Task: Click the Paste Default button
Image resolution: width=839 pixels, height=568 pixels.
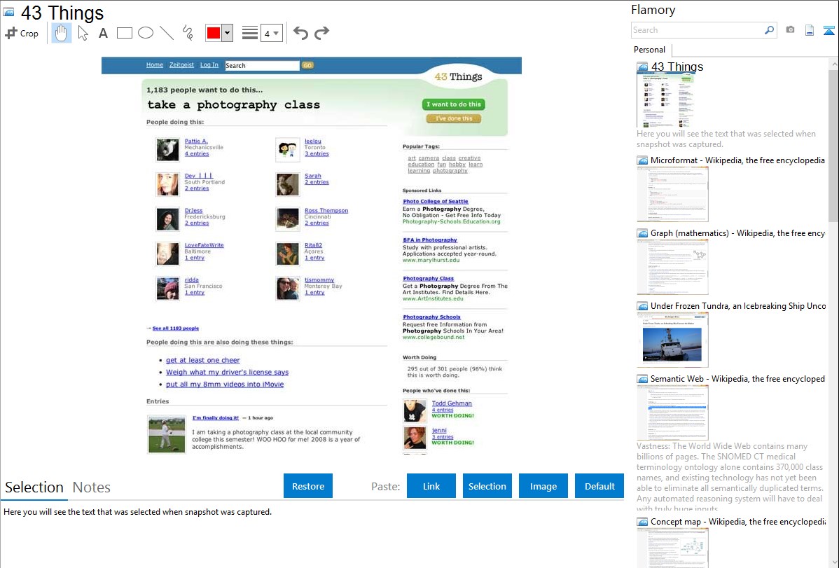Action: [599, 486]
